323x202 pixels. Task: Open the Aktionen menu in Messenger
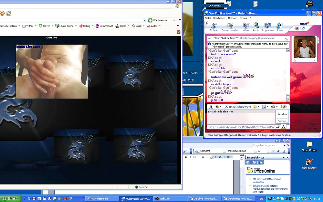(232, 18)
